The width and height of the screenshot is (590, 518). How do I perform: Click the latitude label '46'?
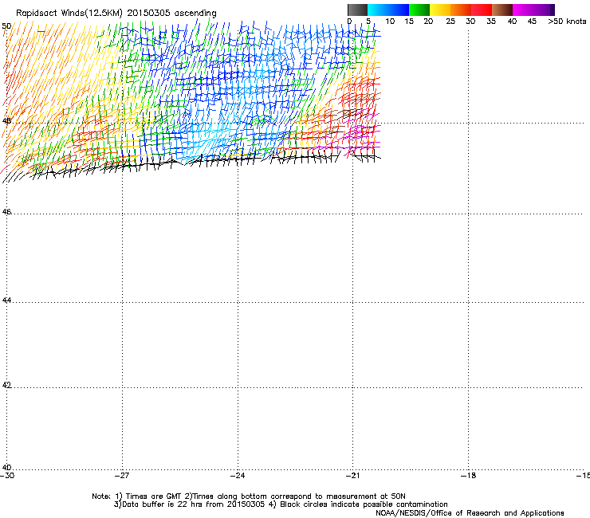(x=6, y=212)
